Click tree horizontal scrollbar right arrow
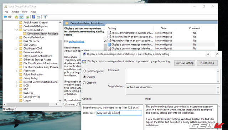The height and width of the screenshot is (130, 228). click(x=57, y=104)
